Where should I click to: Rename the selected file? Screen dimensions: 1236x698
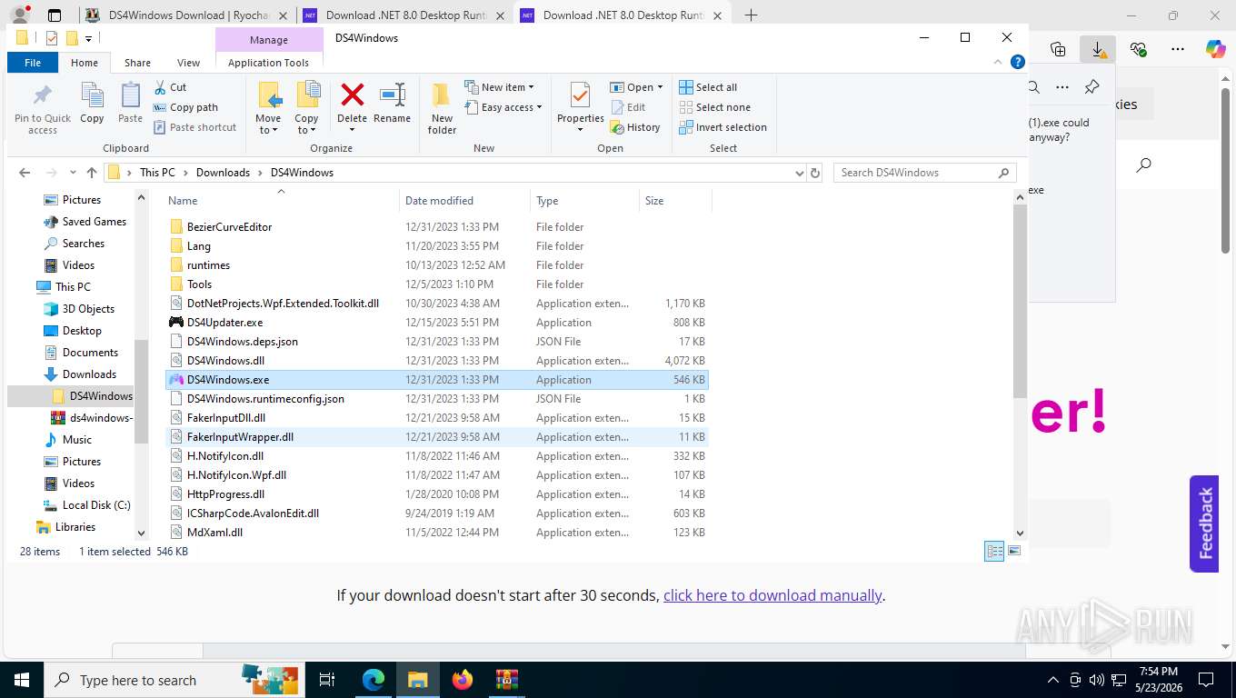coord(392,104)
